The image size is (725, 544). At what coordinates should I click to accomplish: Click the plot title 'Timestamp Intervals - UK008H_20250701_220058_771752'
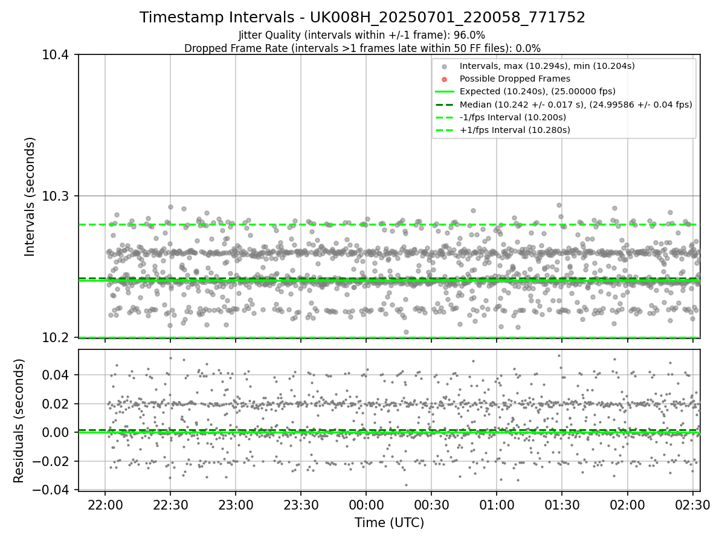(x=362, y=18)
